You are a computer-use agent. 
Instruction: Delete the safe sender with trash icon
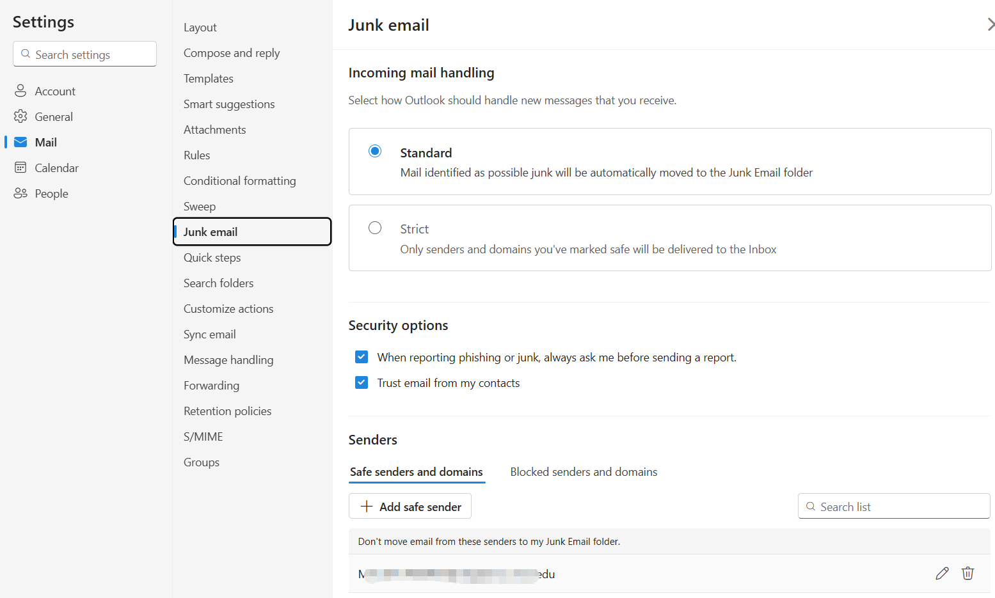pyautogui.click(x=967, y=573)
